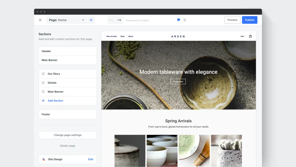Open Change page settings

(68, 135)
